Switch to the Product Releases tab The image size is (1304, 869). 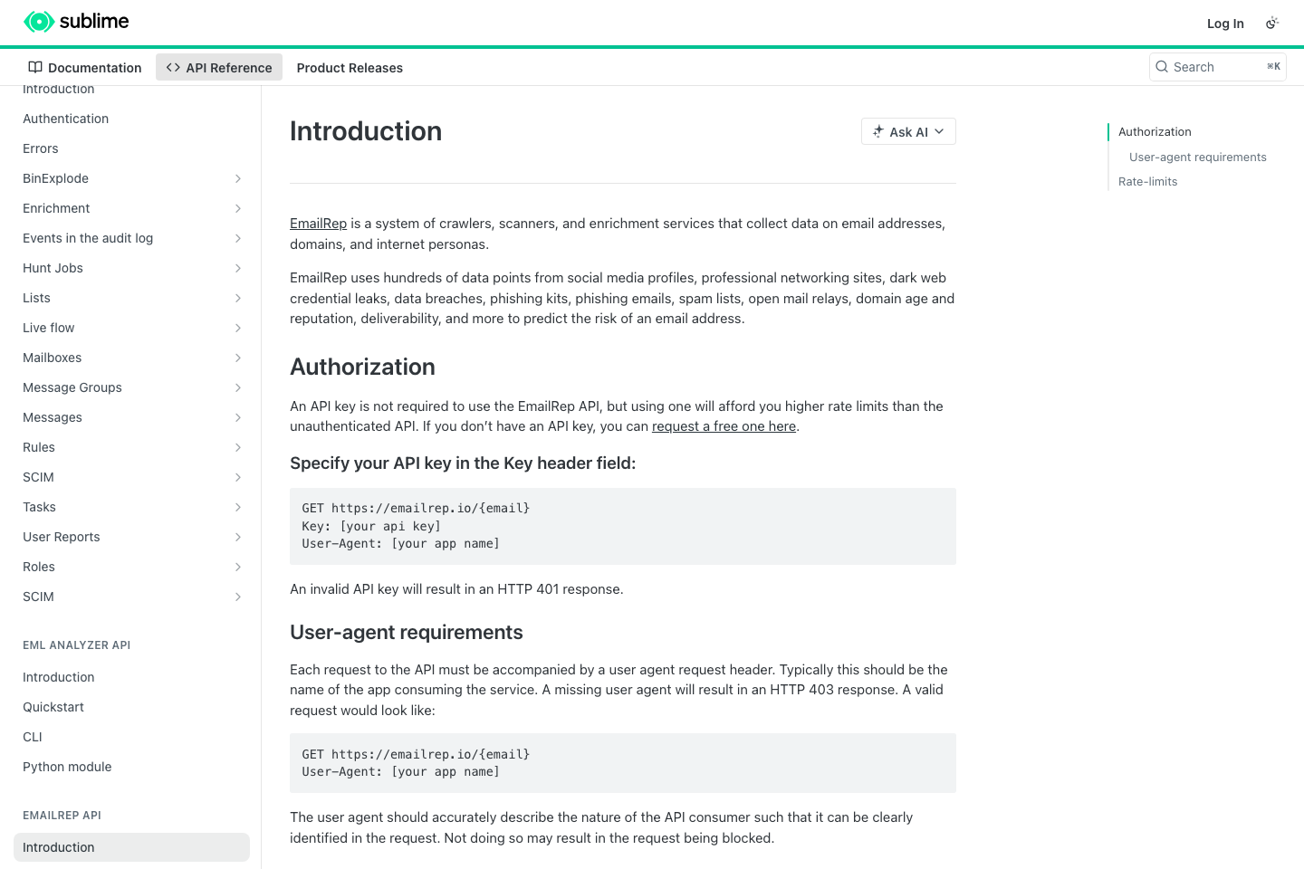pos(350,67)
